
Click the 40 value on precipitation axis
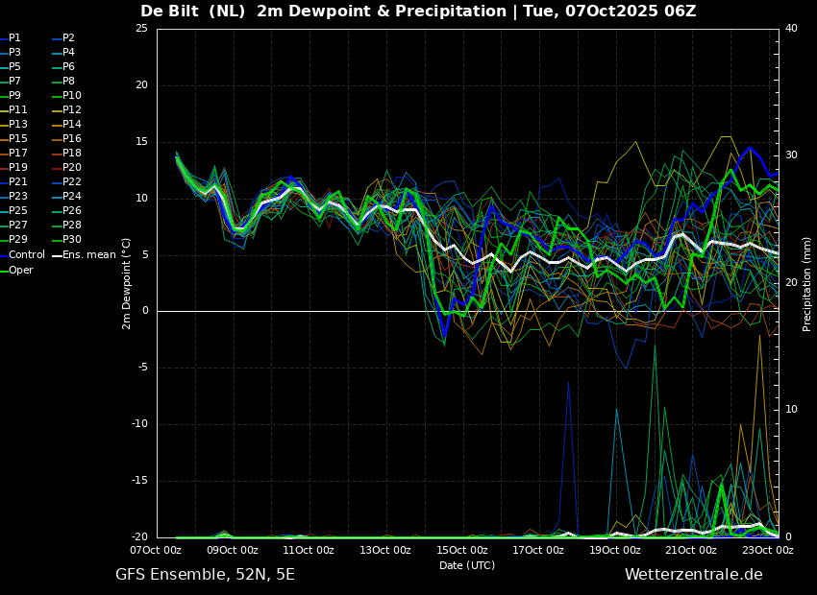pyautogui.click(x=791, y=28)
